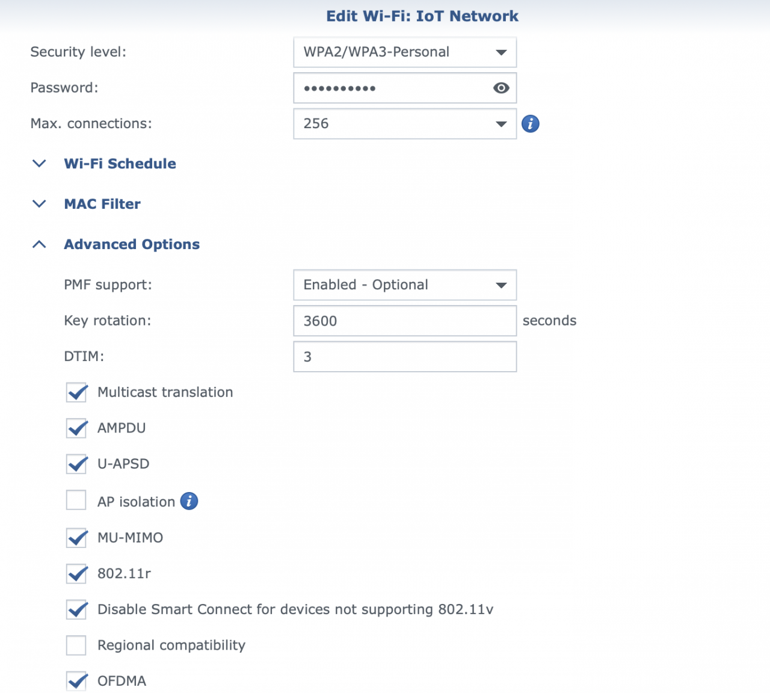Reveal the hidden Wi-Fi password
This screenshot has width=770, height=693.
tap(500, 88)
